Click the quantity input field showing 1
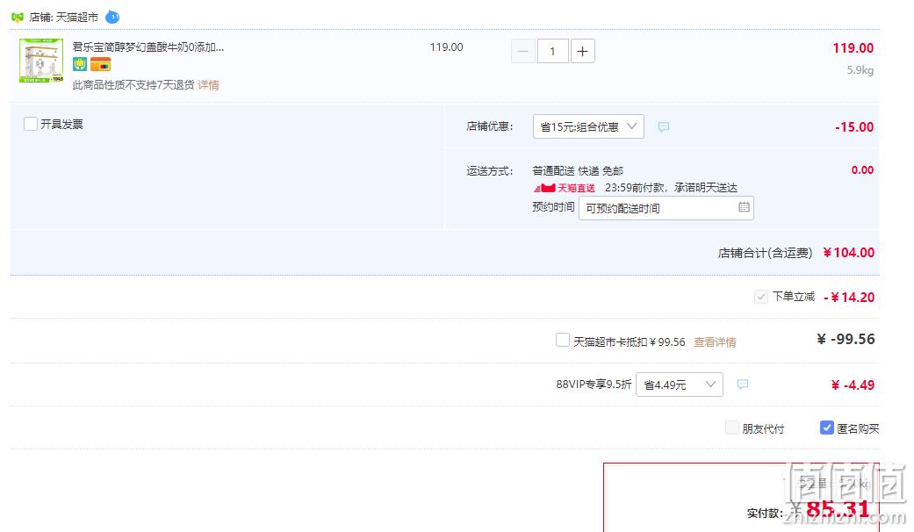The width and height of the screenshot is (914, 532). [552, 51]
